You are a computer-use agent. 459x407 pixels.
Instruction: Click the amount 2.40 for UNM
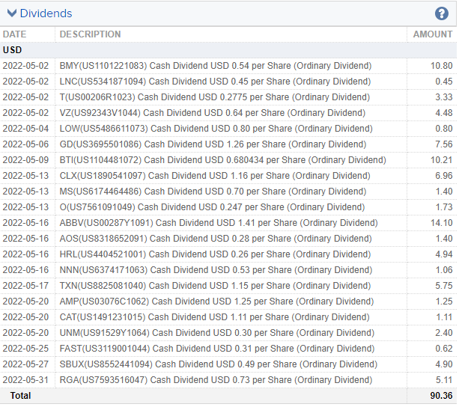(444, 333)
